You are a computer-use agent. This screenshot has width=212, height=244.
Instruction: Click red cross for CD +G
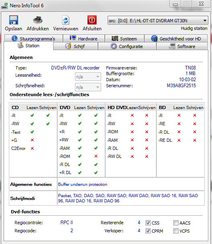(32, 140)
